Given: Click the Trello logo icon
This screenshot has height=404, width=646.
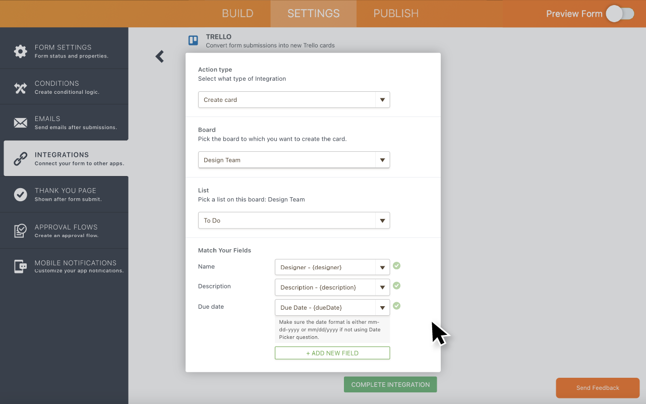Looking at the screenshot, I should [x=193, y=40].
